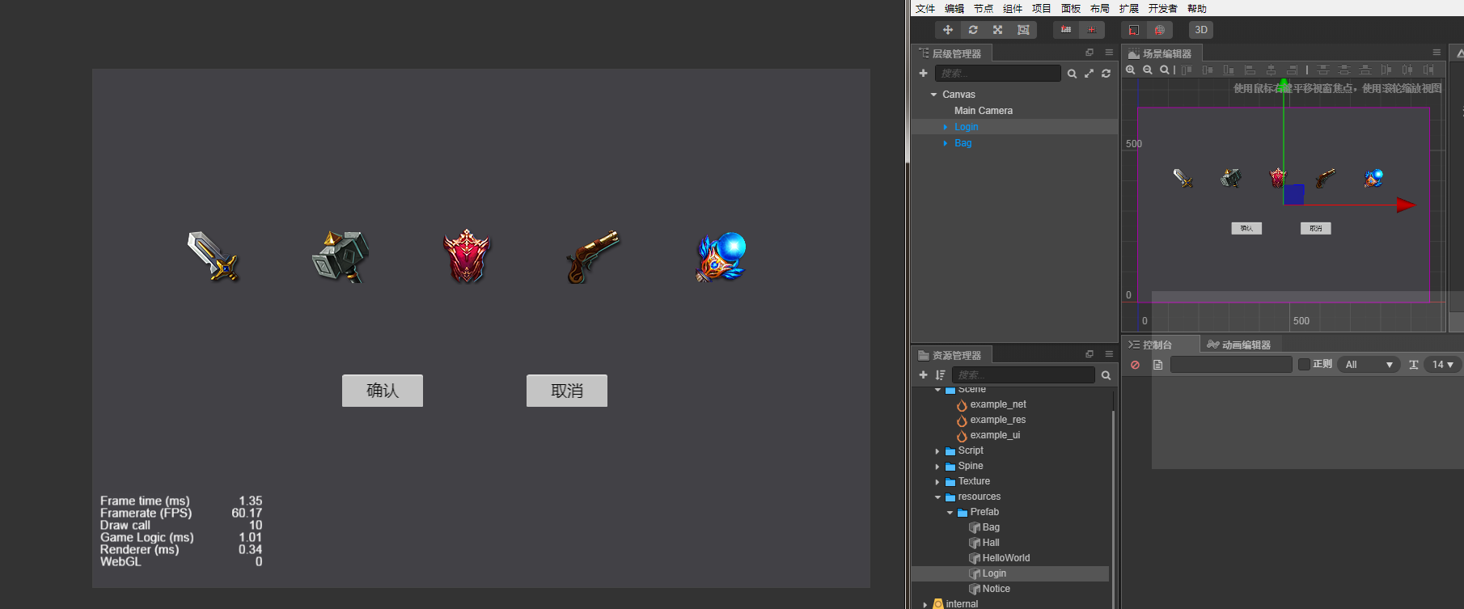Open the All log type dropdown
Screen dimensions: 1464x609
(x=1368, y=365)
